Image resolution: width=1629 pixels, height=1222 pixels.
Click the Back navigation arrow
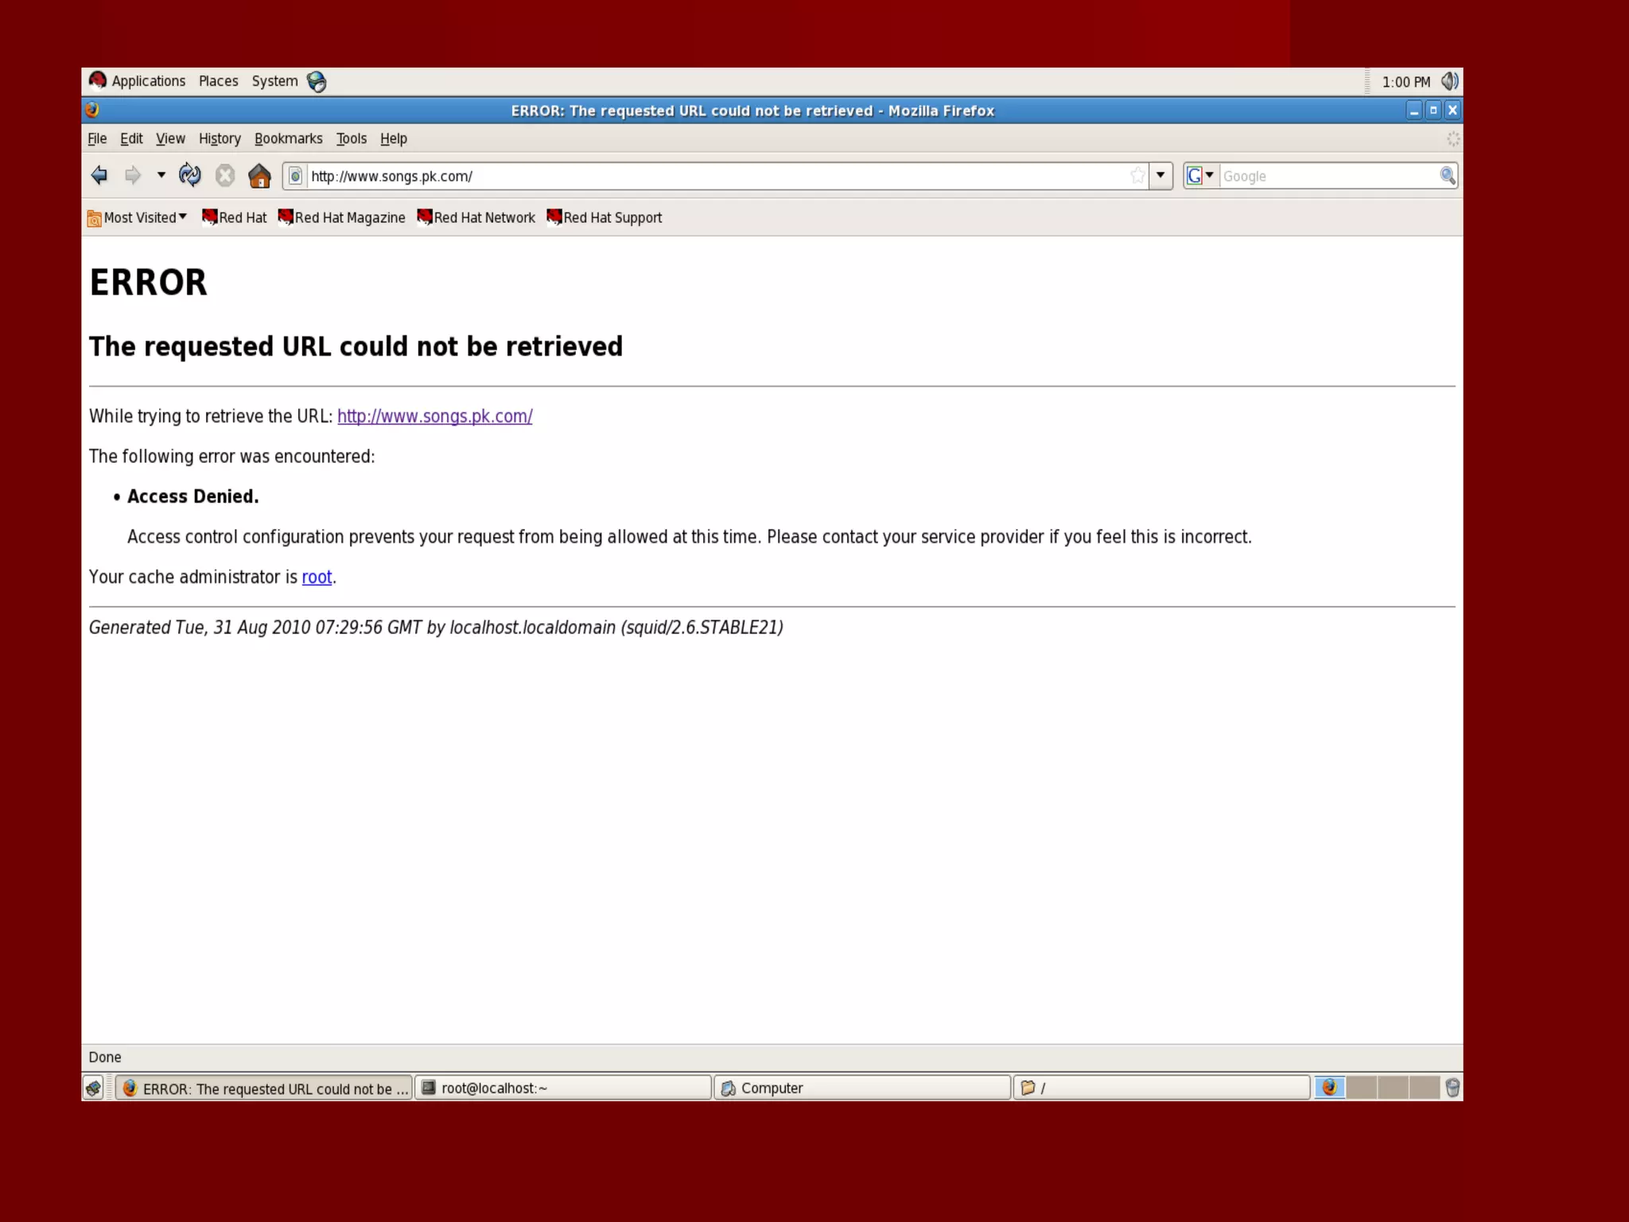click(99, 175)
